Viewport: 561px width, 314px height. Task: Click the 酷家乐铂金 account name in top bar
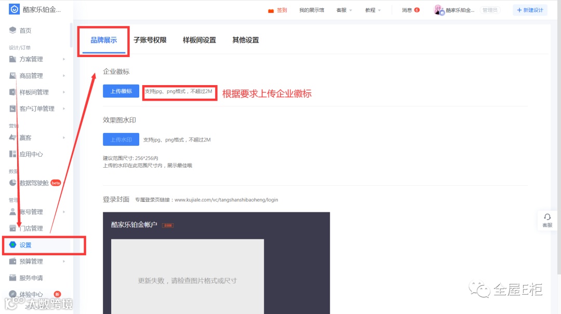[x=460, y=10]
